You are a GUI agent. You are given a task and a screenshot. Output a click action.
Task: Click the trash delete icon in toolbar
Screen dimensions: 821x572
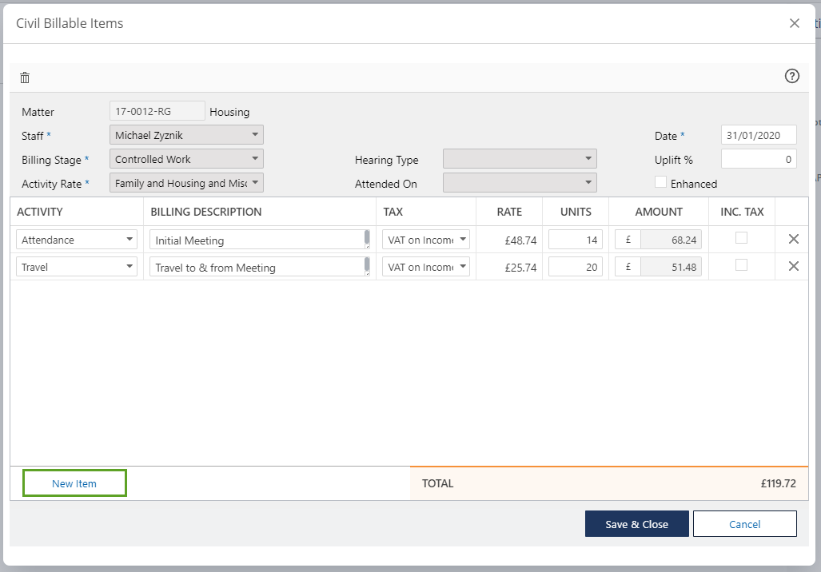coord(25,77)
